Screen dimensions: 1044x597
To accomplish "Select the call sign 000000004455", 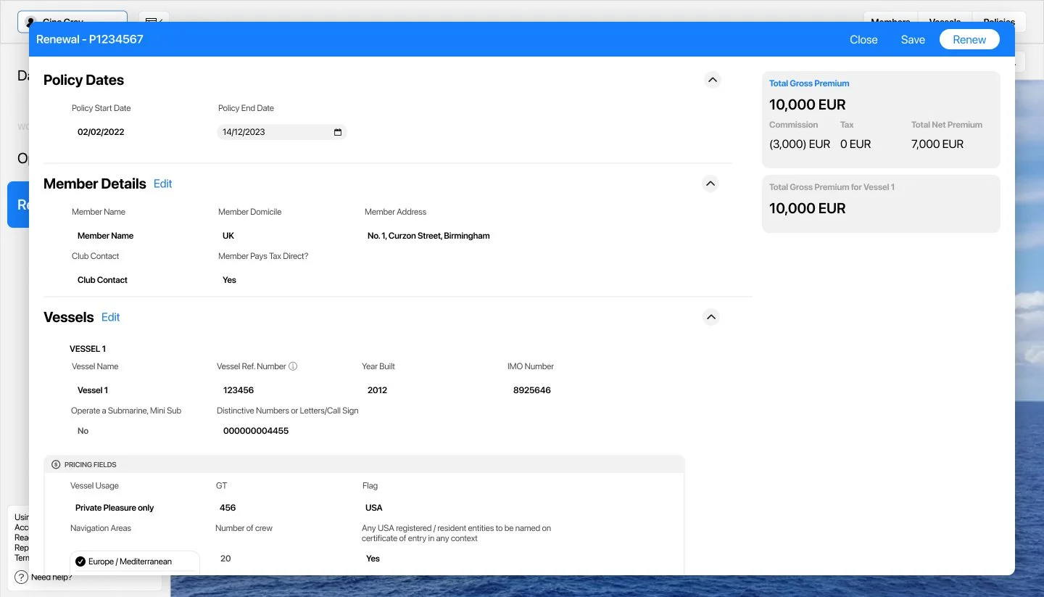I will [x=256, y=431].
